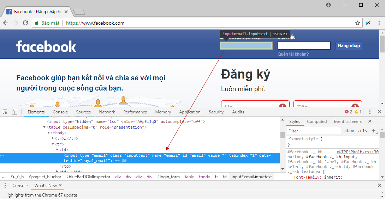Click the secure padlock icon
The image size is (386, 199).
point(37,23)
